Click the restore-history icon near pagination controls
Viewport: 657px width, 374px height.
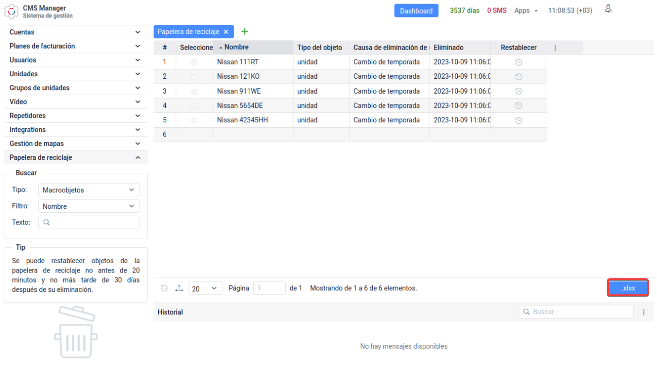click(x=164, y=288)
